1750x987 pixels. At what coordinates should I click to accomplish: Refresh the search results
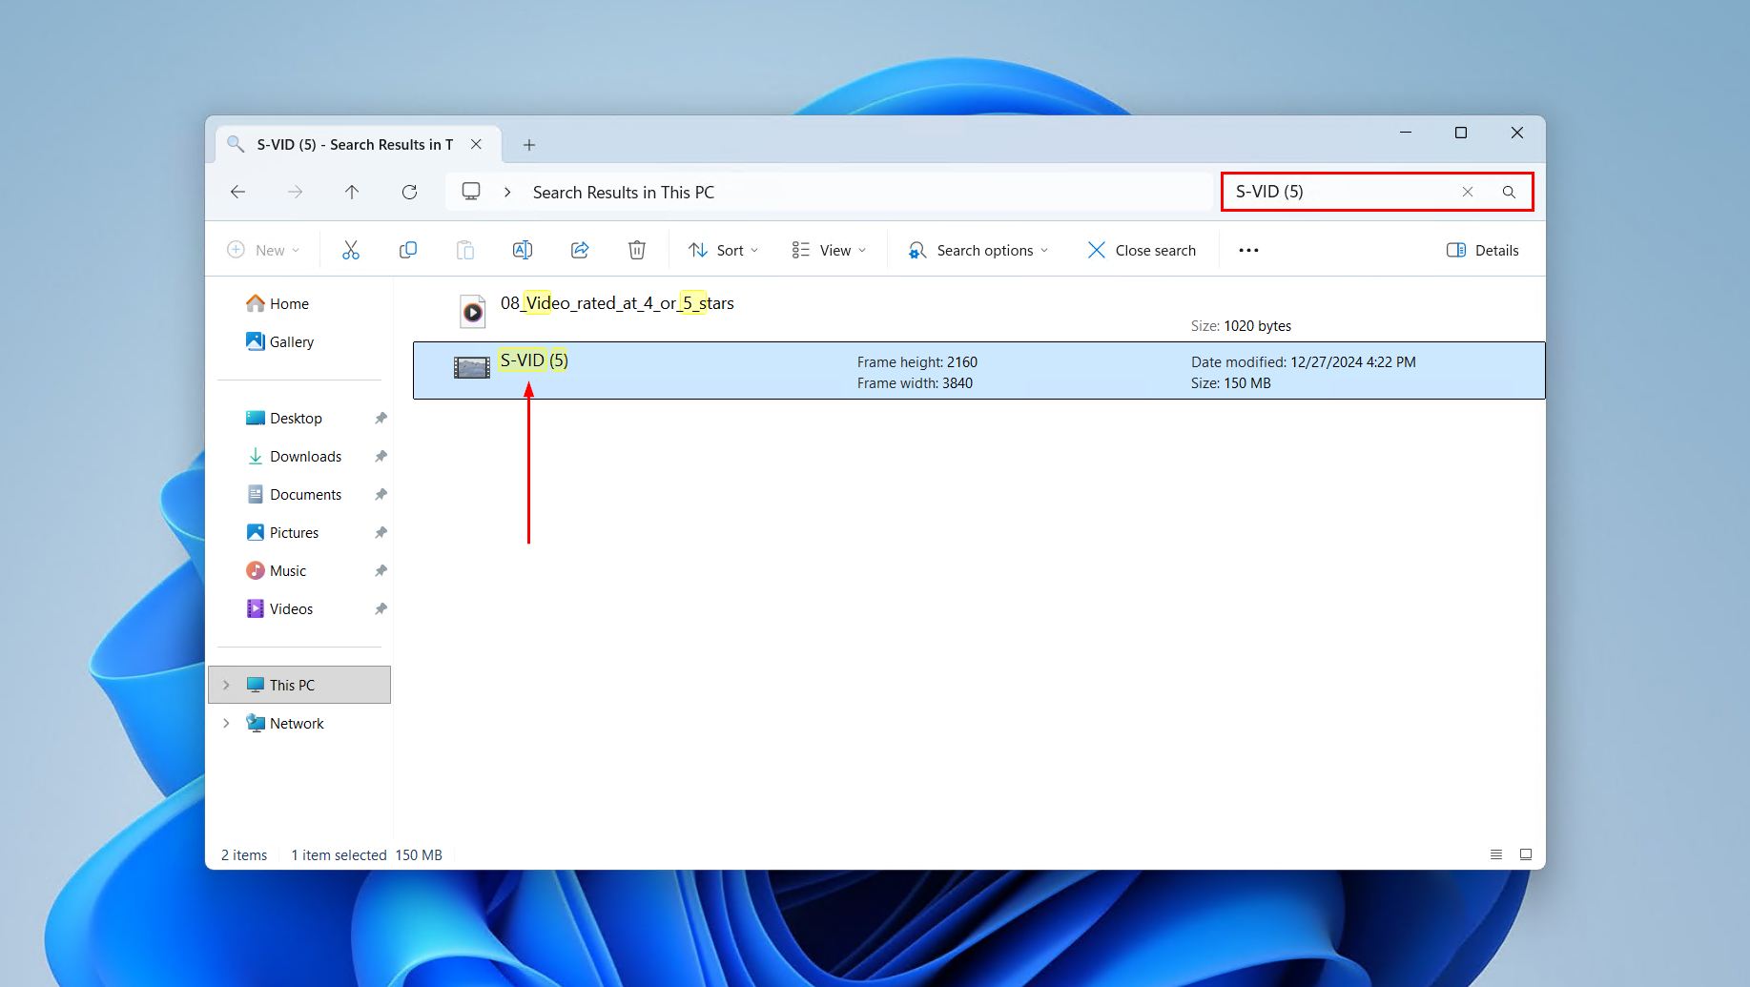[x=409, y=192]
